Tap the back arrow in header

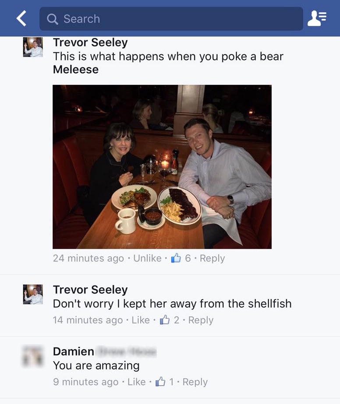tap(21, 18)
